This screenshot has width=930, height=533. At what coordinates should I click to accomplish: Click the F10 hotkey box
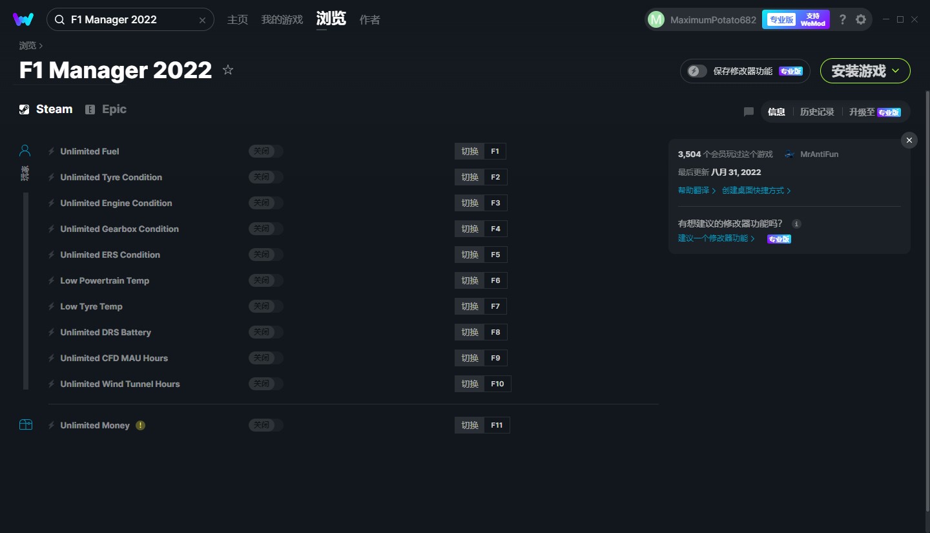497,384
